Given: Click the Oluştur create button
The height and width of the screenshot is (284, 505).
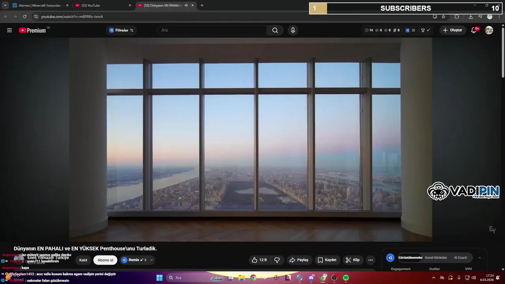Looking at the screenshot, I should (453, 30).
